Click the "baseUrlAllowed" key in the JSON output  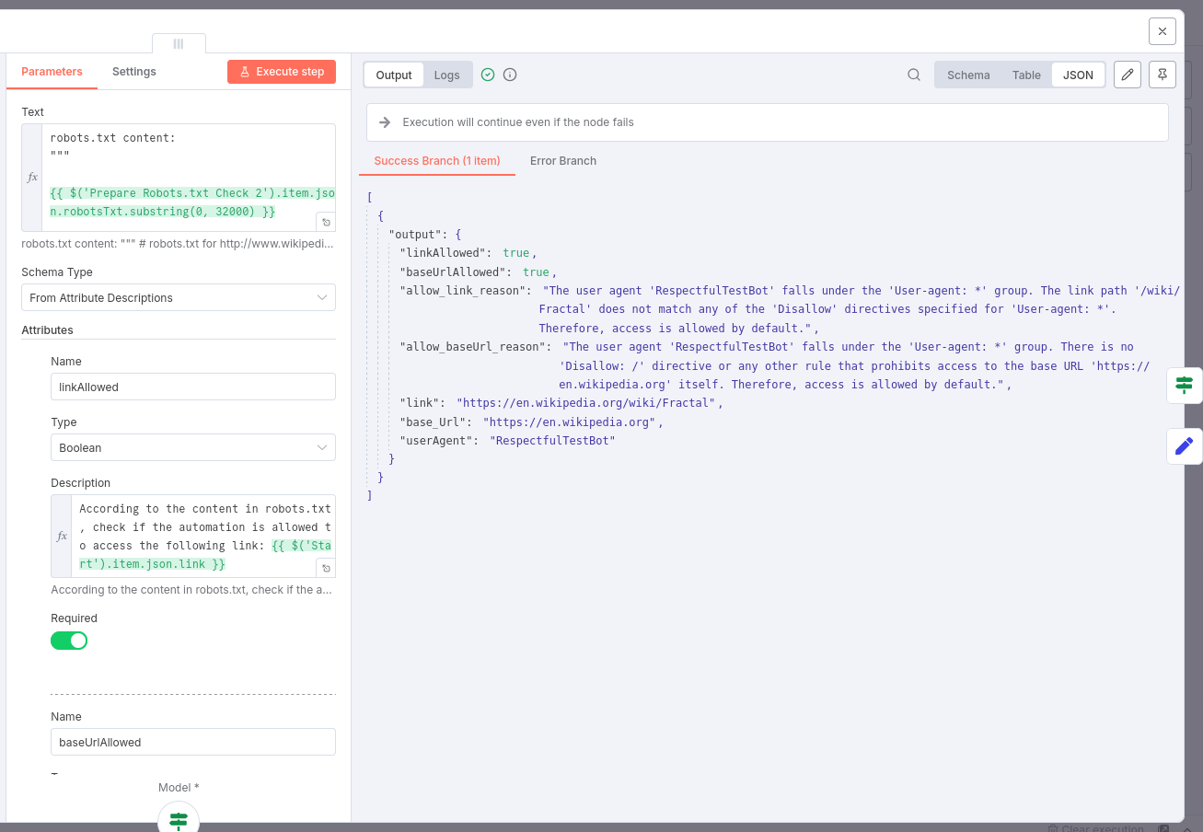coord(453,272)
